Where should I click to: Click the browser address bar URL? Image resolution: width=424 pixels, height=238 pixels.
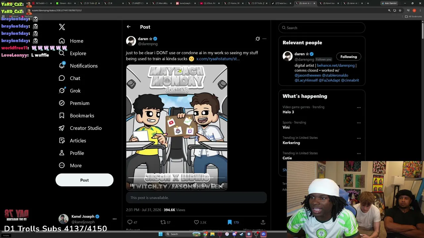click(x=57, y=10)
